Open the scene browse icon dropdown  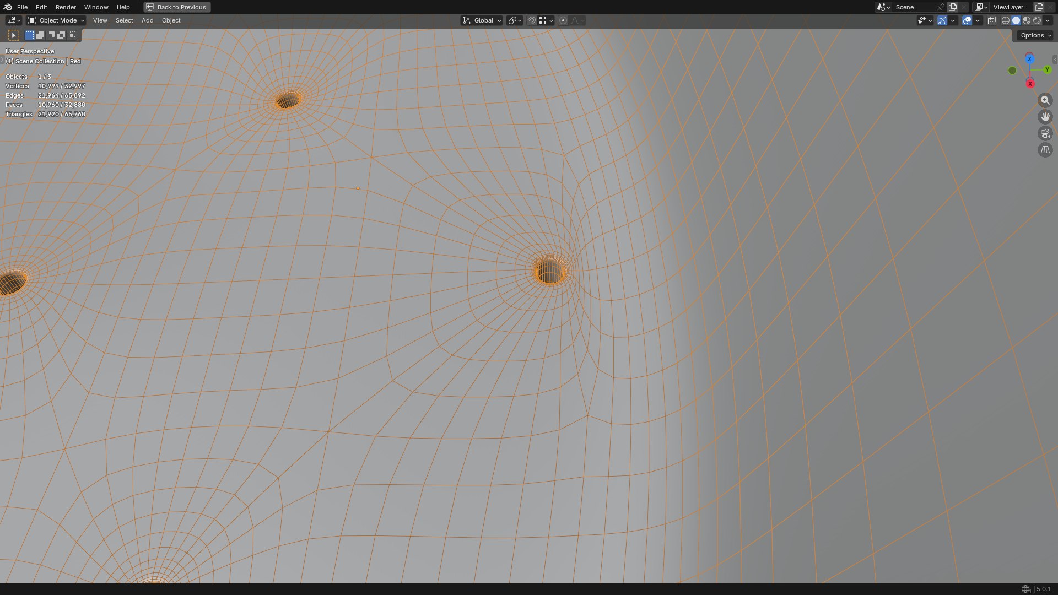point(883,7)
